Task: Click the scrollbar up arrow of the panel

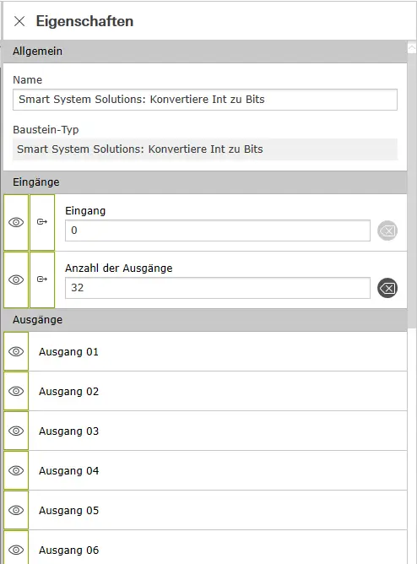Action: pyautogui.click(x=412, y=47)
